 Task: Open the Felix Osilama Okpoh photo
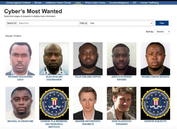pos(88,59)
